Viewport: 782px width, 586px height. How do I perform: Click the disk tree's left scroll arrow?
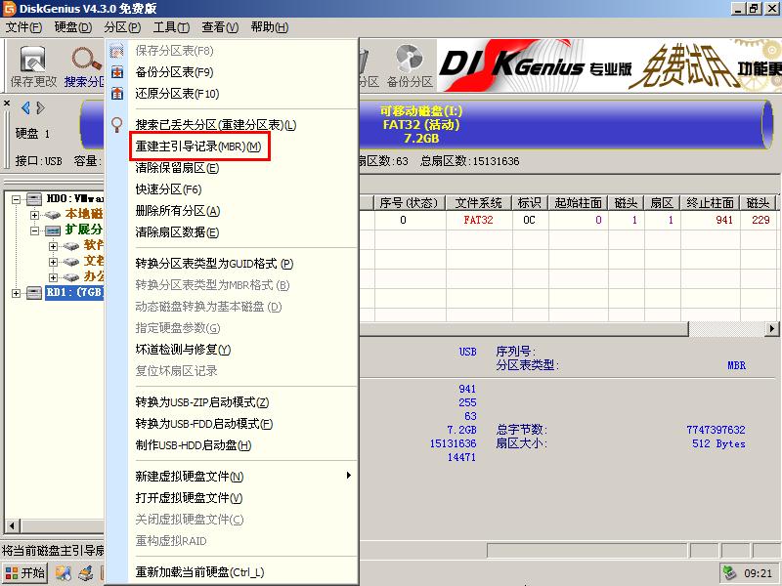point(12,525)
